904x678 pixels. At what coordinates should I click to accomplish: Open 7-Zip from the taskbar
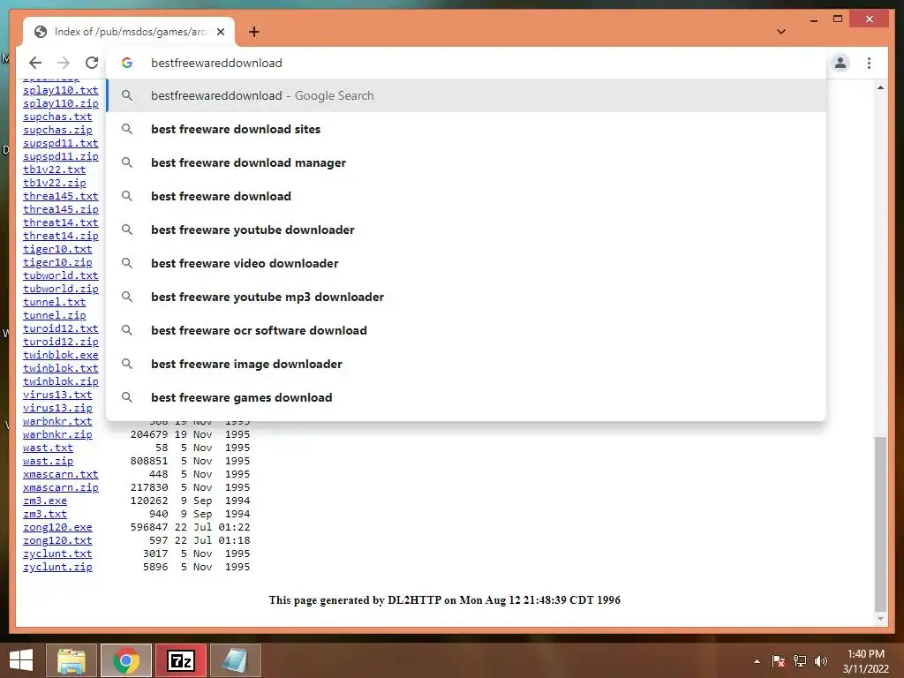(x=180, y=660)
